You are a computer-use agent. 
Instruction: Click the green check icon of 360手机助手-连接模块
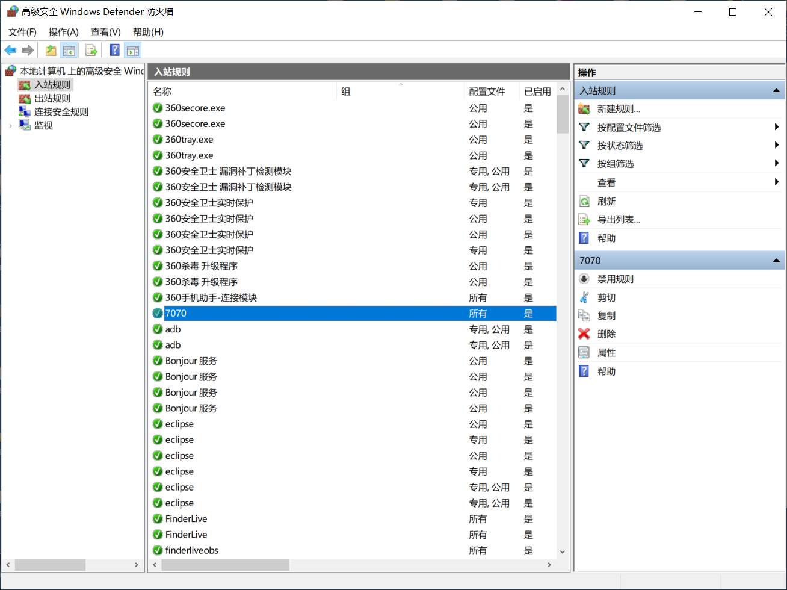(158, 297)
